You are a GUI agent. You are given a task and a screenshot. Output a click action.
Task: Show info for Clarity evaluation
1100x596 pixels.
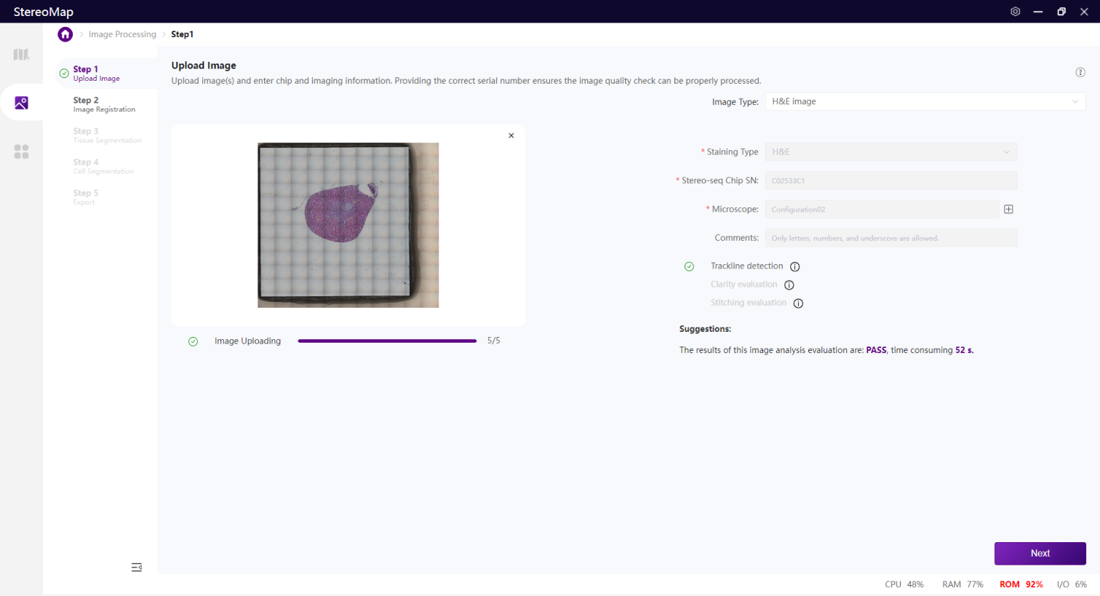(789, 285)
